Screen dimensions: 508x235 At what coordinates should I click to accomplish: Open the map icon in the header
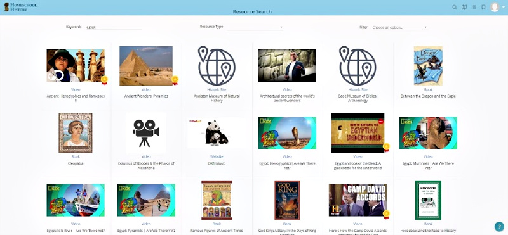(x=464, y=7)
